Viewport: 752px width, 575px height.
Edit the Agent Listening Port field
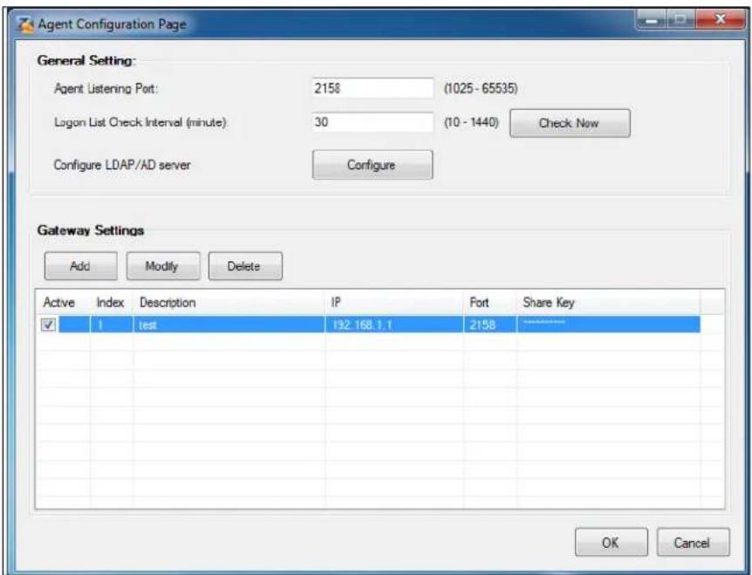click(x=373, y=88)
